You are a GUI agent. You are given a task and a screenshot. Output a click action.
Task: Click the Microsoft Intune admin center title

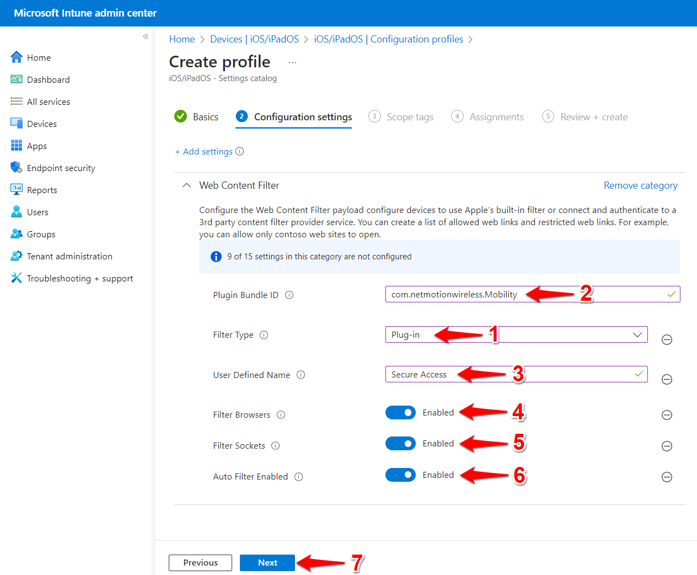point(85,13)
